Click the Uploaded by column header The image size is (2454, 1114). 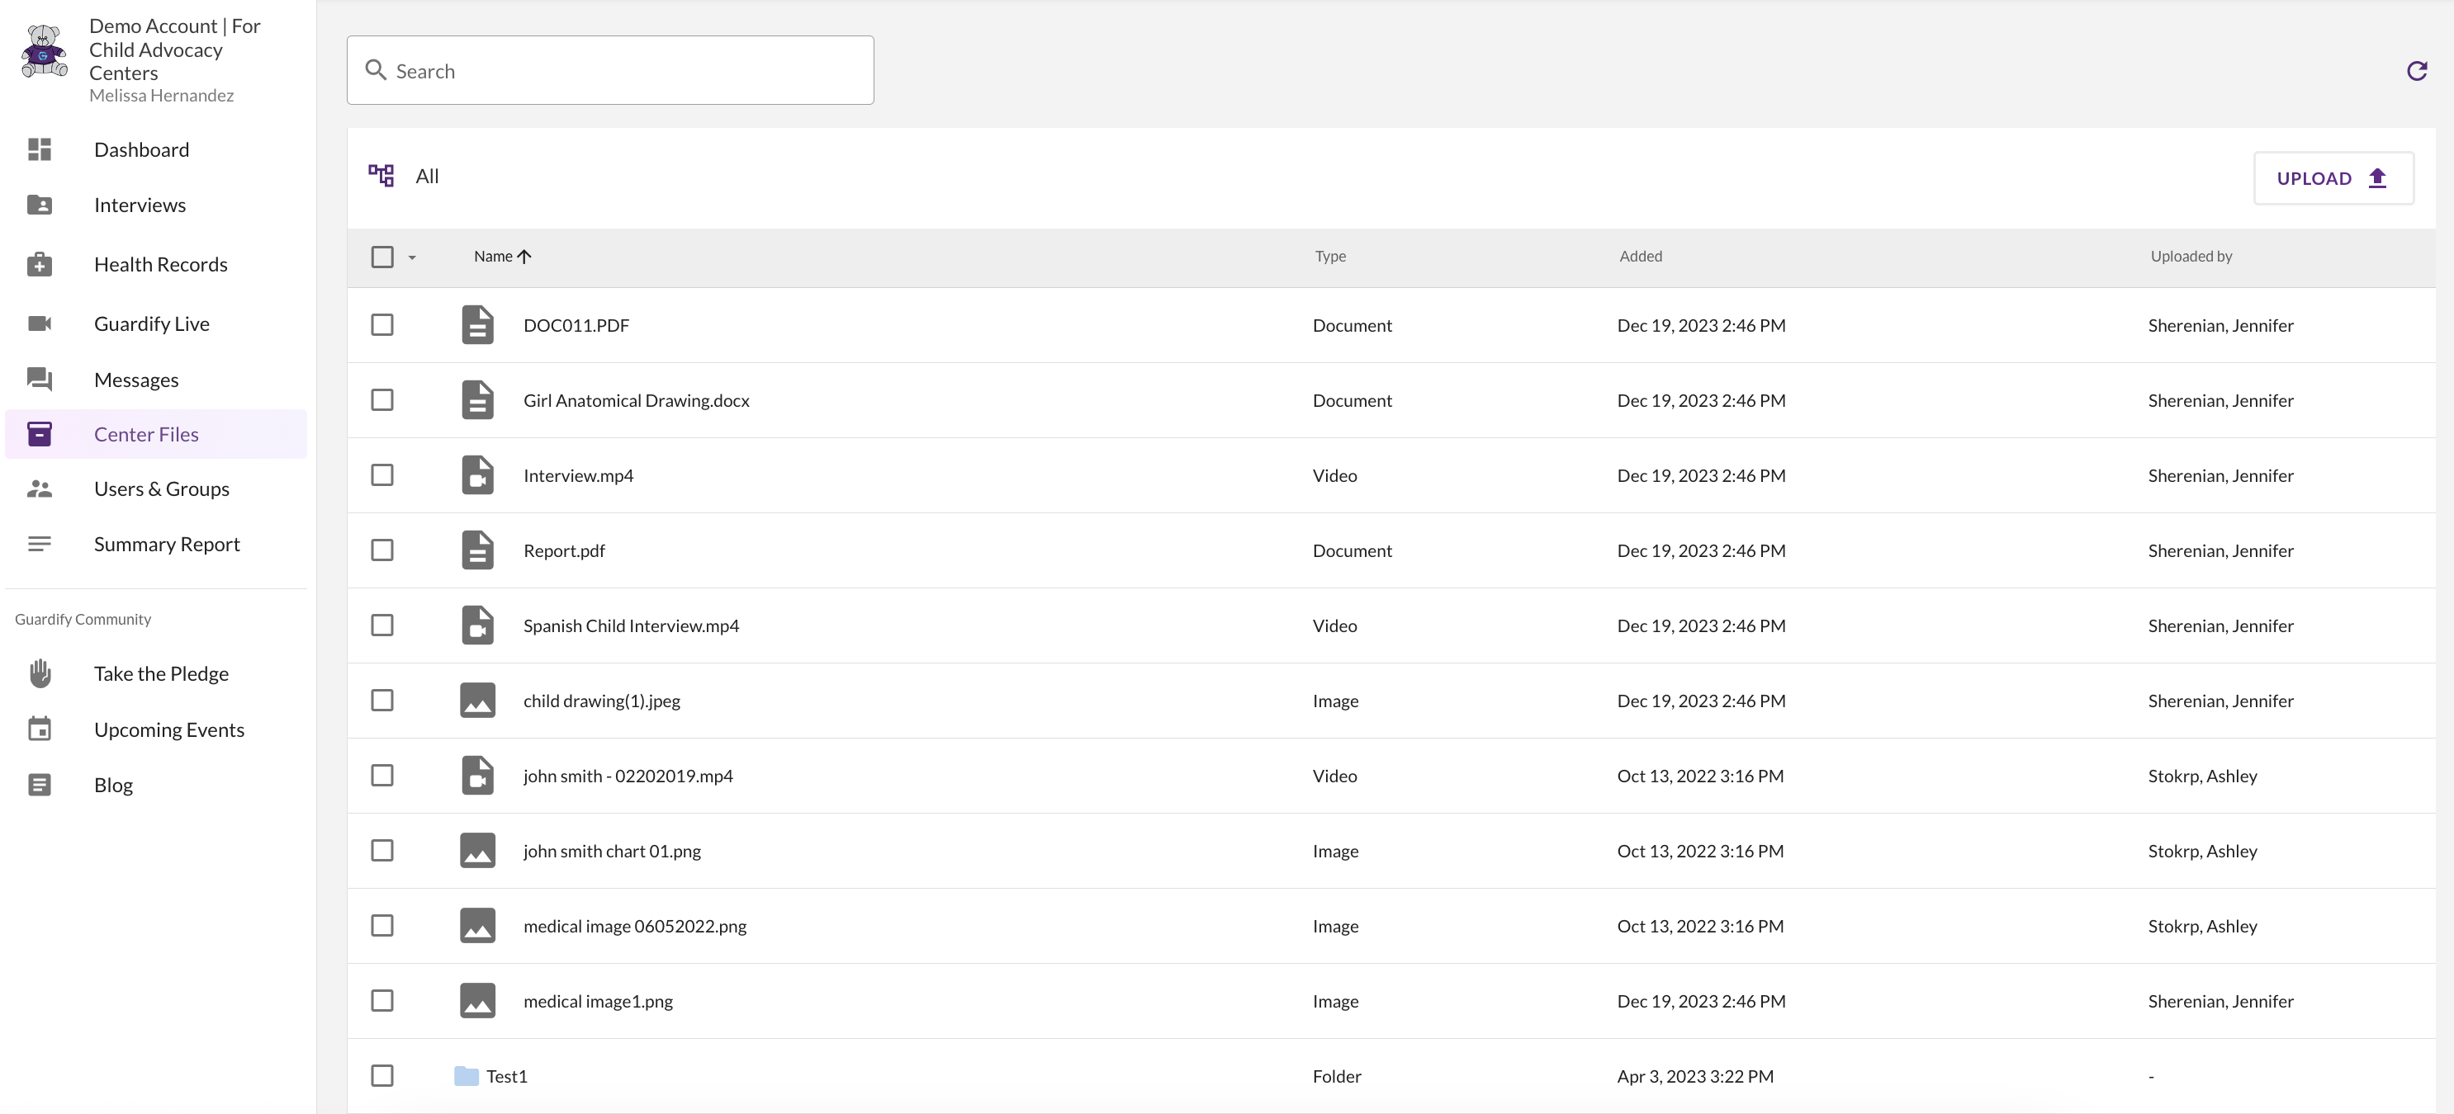coord(2191,256)
